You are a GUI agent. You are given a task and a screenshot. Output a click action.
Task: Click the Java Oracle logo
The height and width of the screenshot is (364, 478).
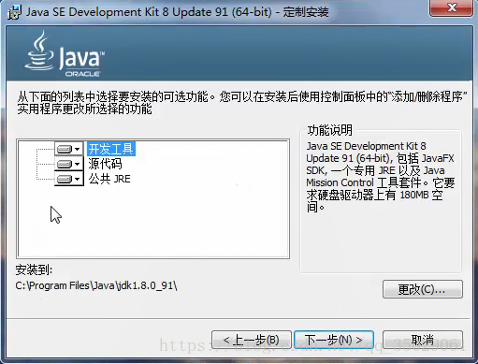pos(65,54)
